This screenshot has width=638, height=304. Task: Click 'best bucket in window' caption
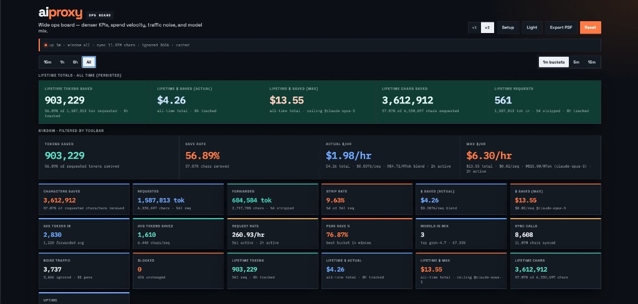click(x=348, y=243)
